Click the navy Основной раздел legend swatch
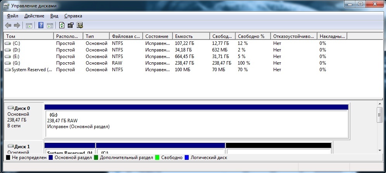The height and width of the screenshot is (173, 386). (x=51, y=158)
